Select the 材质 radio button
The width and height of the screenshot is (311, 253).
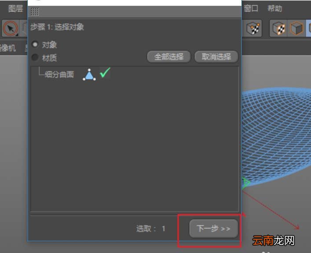click(x=35, y=57)
